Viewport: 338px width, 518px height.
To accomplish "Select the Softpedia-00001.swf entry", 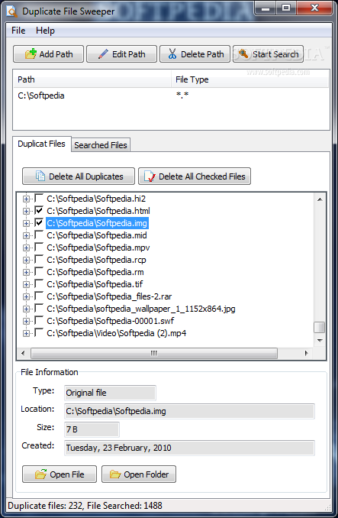I will coord(110,321).
